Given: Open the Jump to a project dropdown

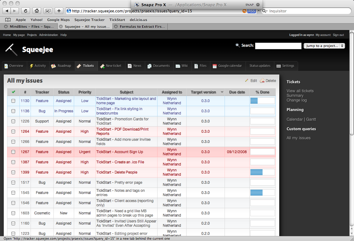Looking at the screenshot, I should pyautogui.click(x=324, y=46).
